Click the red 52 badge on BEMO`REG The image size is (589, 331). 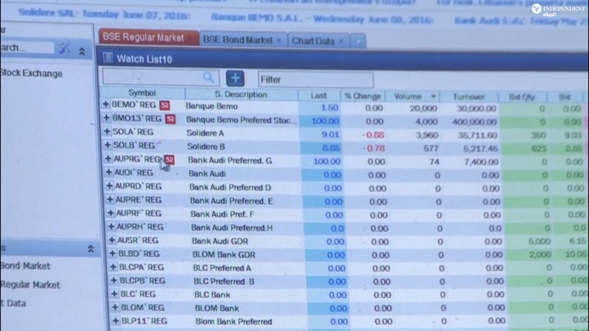pos(165,106)
